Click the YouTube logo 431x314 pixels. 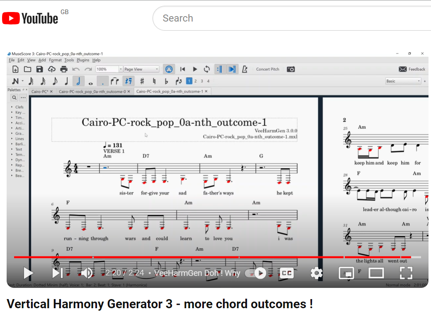click(x=30, y=18)
